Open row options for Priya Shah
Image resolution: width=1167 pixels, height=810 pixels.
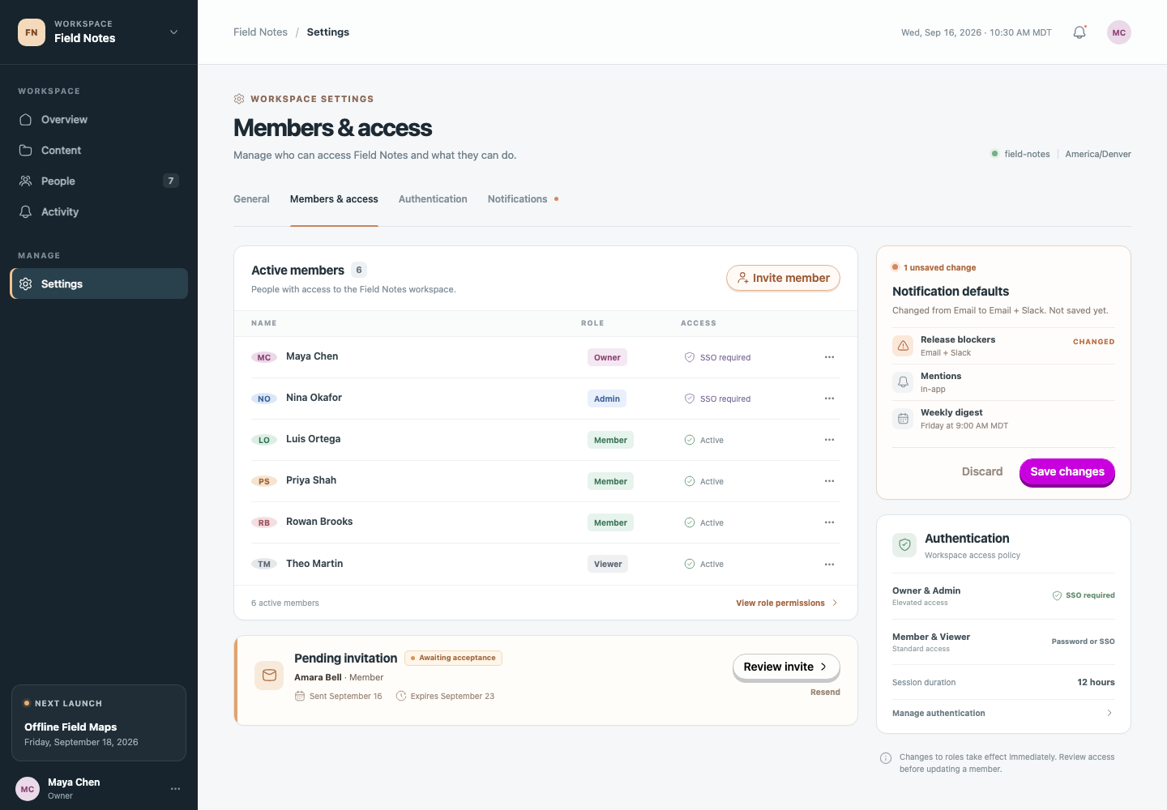click(829, 481)
